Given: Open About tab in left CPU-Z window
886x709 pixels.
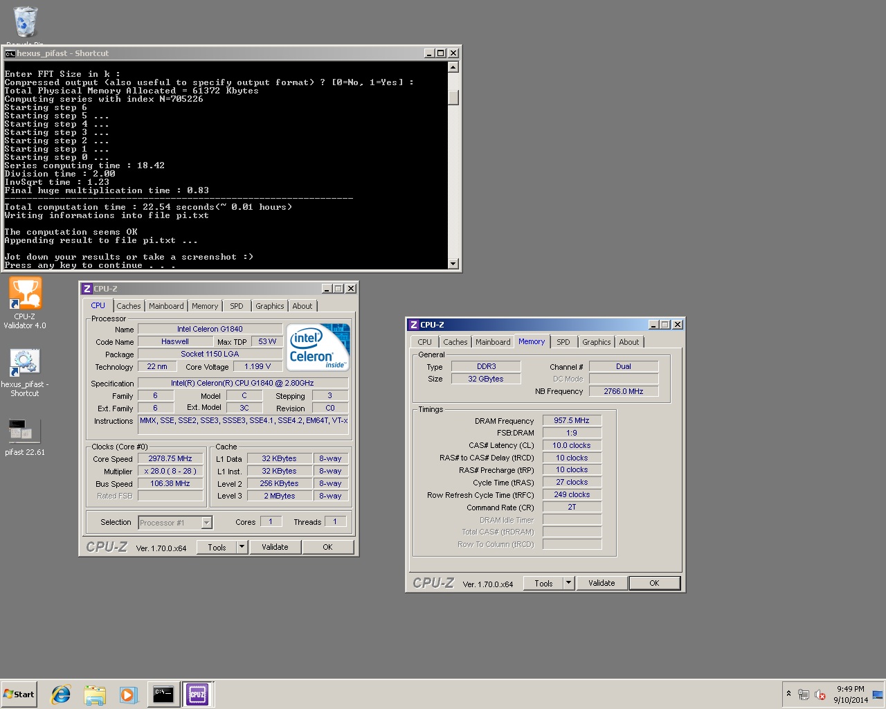Looking at the screenshot, I should click(302, 306).
